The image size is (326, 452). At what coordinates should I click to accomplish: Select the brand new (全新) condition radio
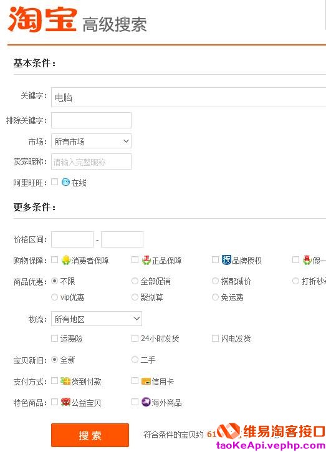tap(54, 360)
